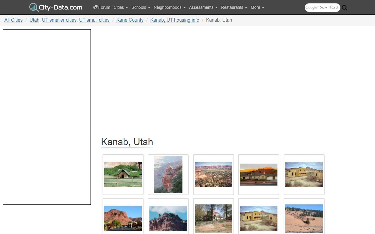Click the Kanab, Utah page heading

coord(127,142)
